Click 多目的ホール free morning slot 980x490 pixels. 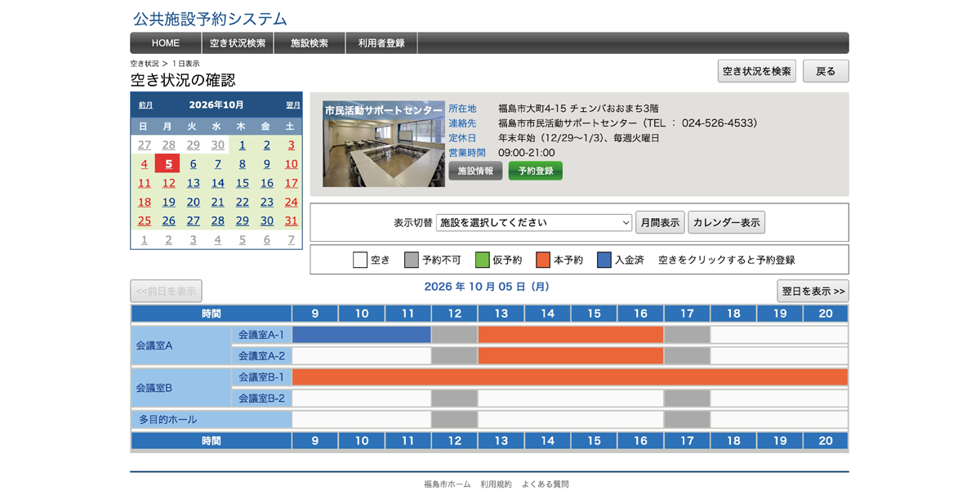(x=361, y=420)
